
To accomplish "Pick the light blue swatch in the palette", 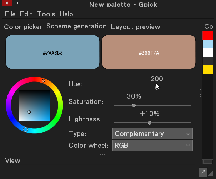I will pyautogui.click(x=208, y=44).
